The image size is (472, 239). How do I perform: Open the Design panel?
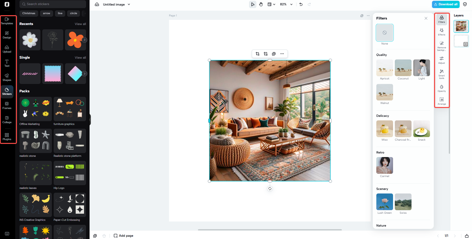tap(7, 35)
